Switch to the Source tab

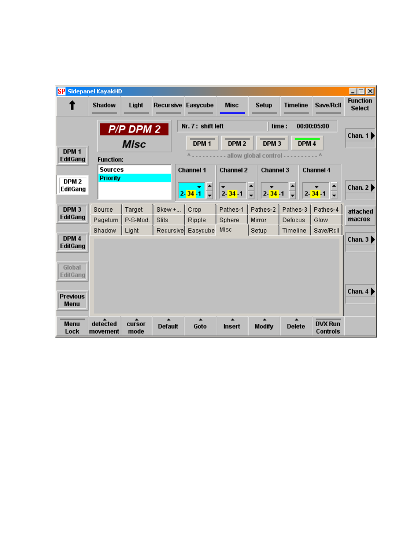[106, 209]
